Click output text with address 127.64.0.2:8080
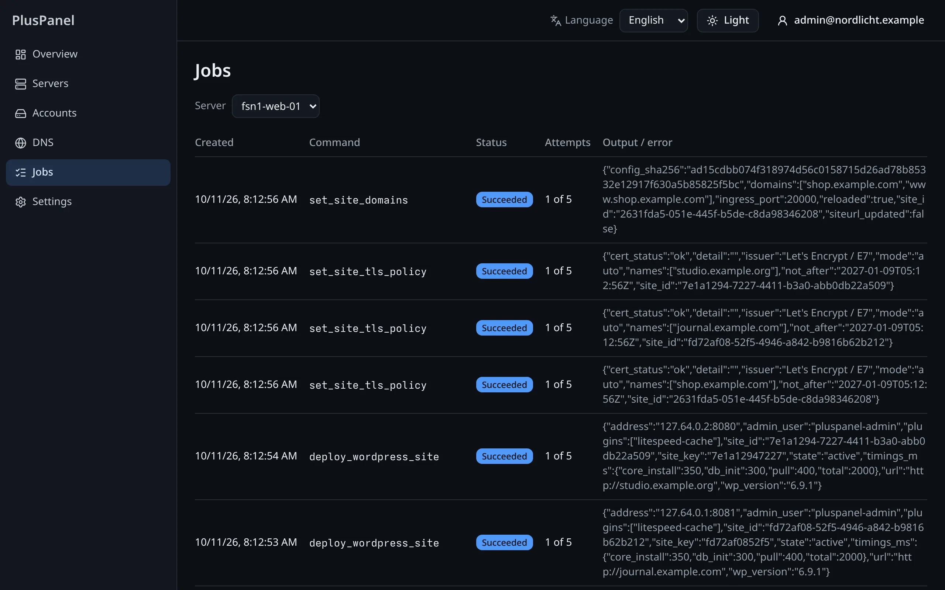The width and height of the screenshot is (945, 590). coord(764,456)
